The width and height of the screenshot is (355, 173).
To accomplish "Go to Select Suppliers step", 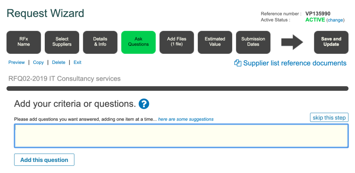I will click(62, 42).
